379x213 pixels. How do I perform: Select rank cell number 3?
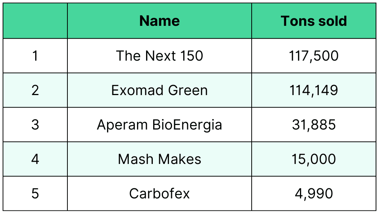(x=35, y=125)
